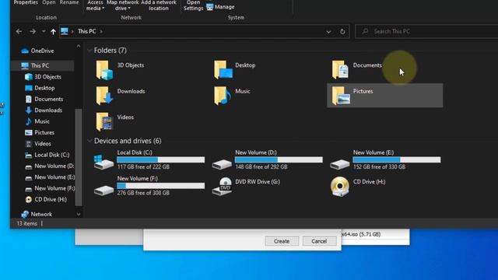The height and width of the screenshot is (280, 498).
Task: Click New Volume (D:) capacity bar
Action: pos(279,159)
